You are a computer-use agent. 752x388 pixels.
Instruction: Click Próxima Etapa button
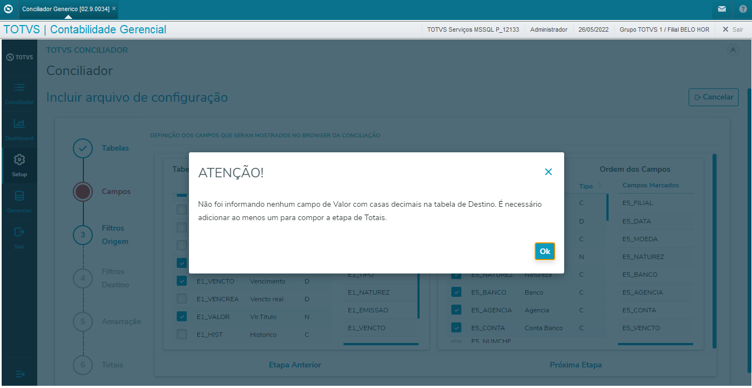point(576,365)
